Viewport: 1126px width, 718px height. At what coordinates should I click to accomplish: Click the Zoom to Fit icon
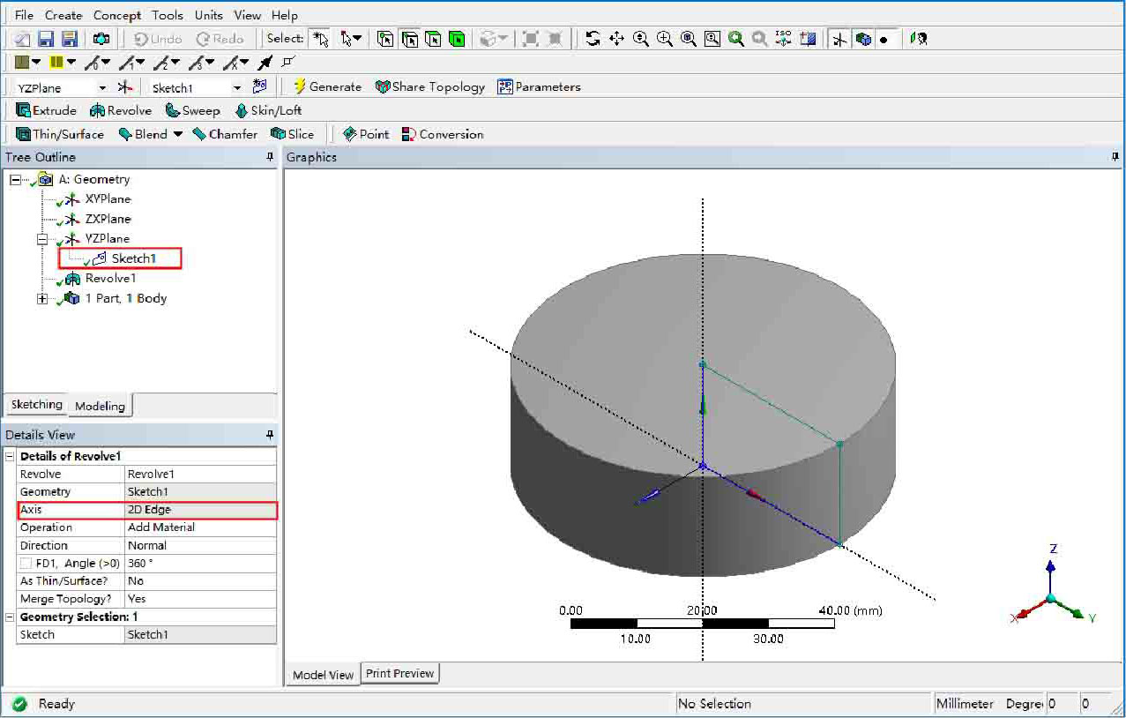click(689, 39)
